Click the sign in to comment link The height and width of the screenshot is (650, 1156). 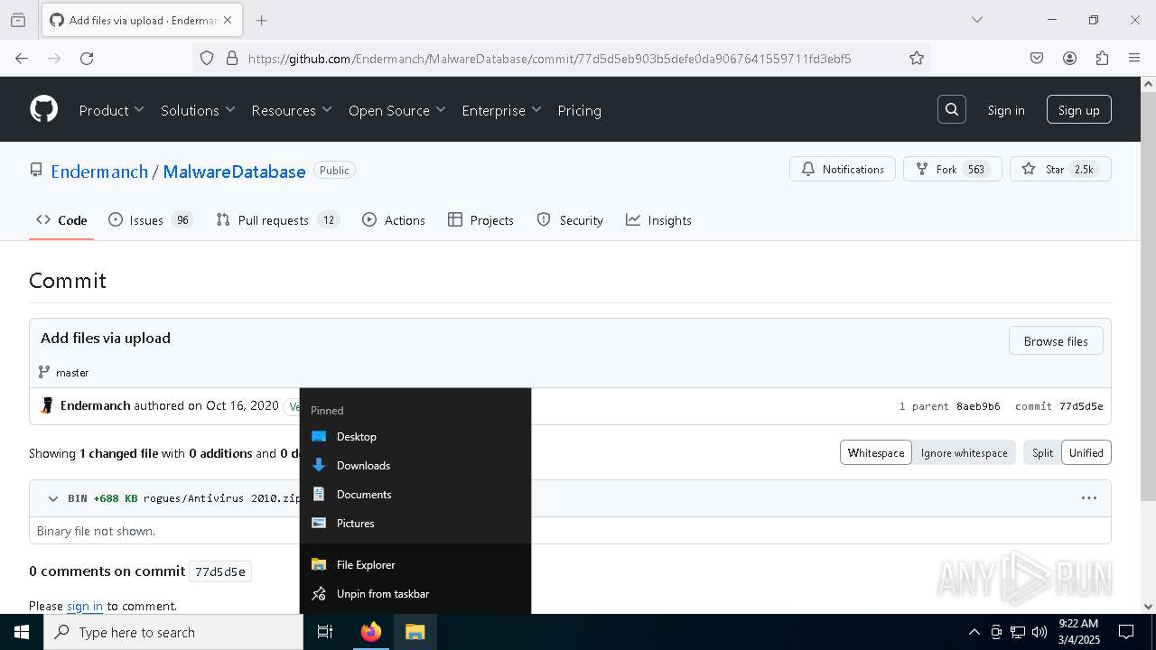85,606
